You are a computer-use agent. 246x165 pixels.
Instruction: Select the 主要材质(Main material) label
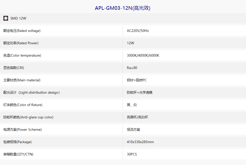tap(22, 80)
